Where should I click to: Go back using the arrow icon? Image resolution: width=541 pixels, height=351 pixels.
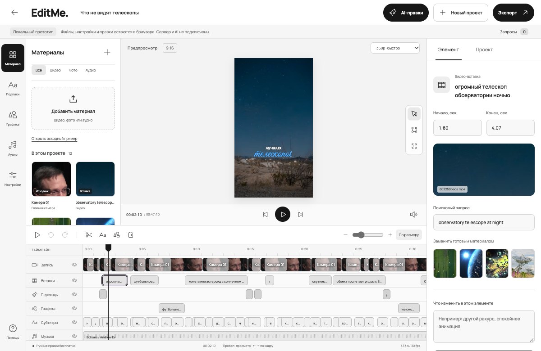pos(14,13)
